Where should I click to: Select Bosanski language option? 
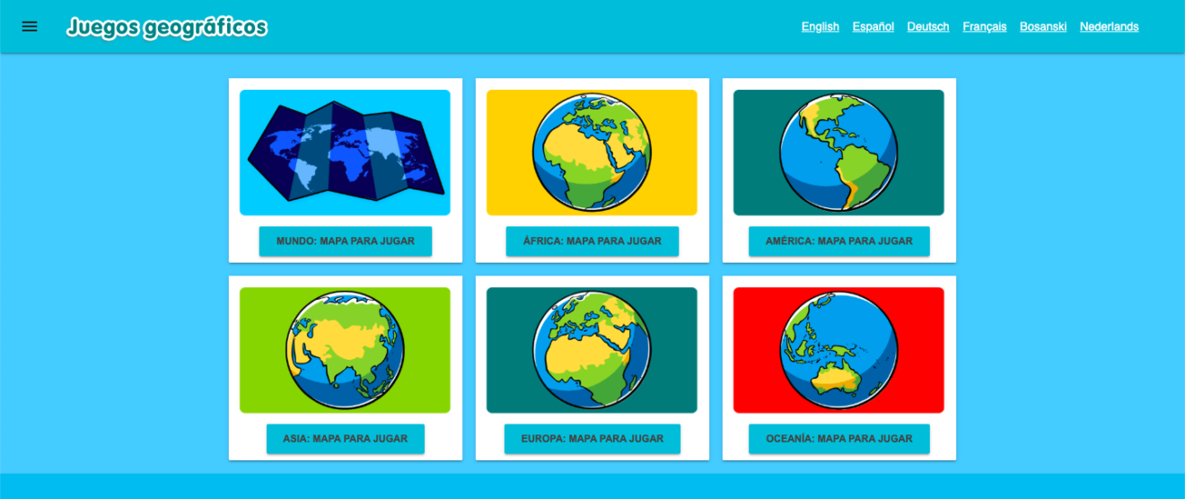[x=1043, y=27]
